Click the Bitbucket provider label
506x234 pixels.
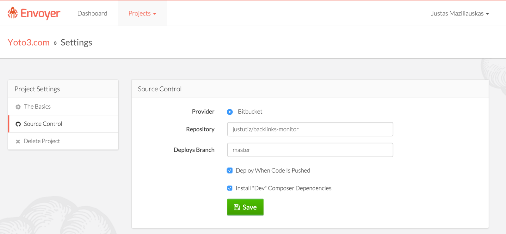[x=250, y=111]
